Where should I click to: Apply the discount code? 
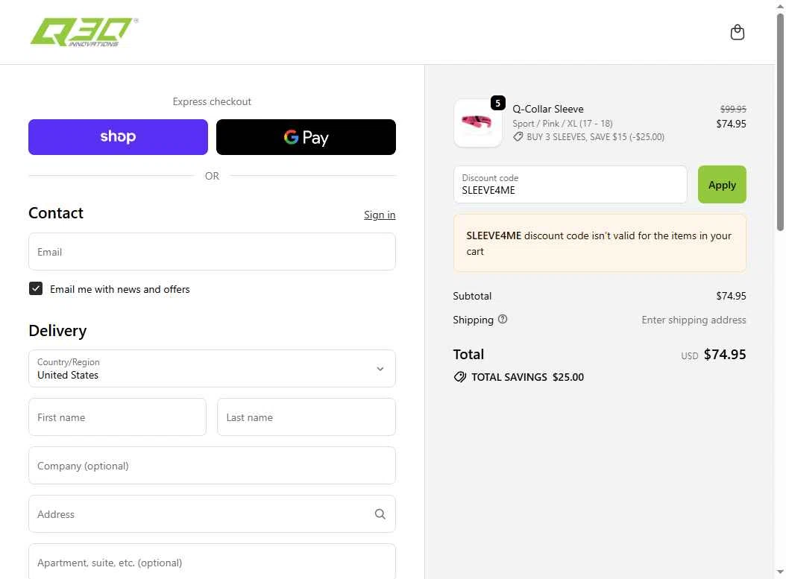pos(722,185)
